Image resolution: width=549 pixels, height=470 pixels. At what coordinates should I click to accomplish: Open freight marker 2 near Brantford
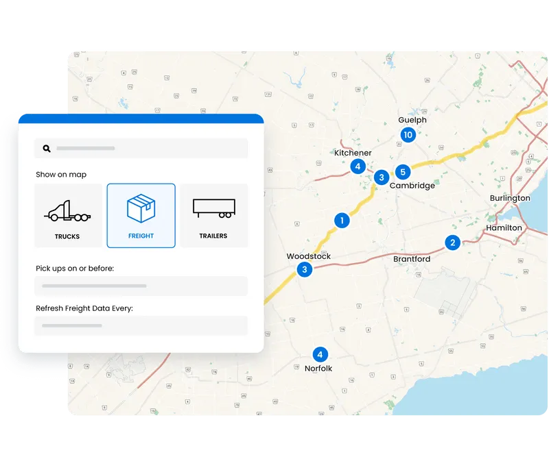pos(454,242)
